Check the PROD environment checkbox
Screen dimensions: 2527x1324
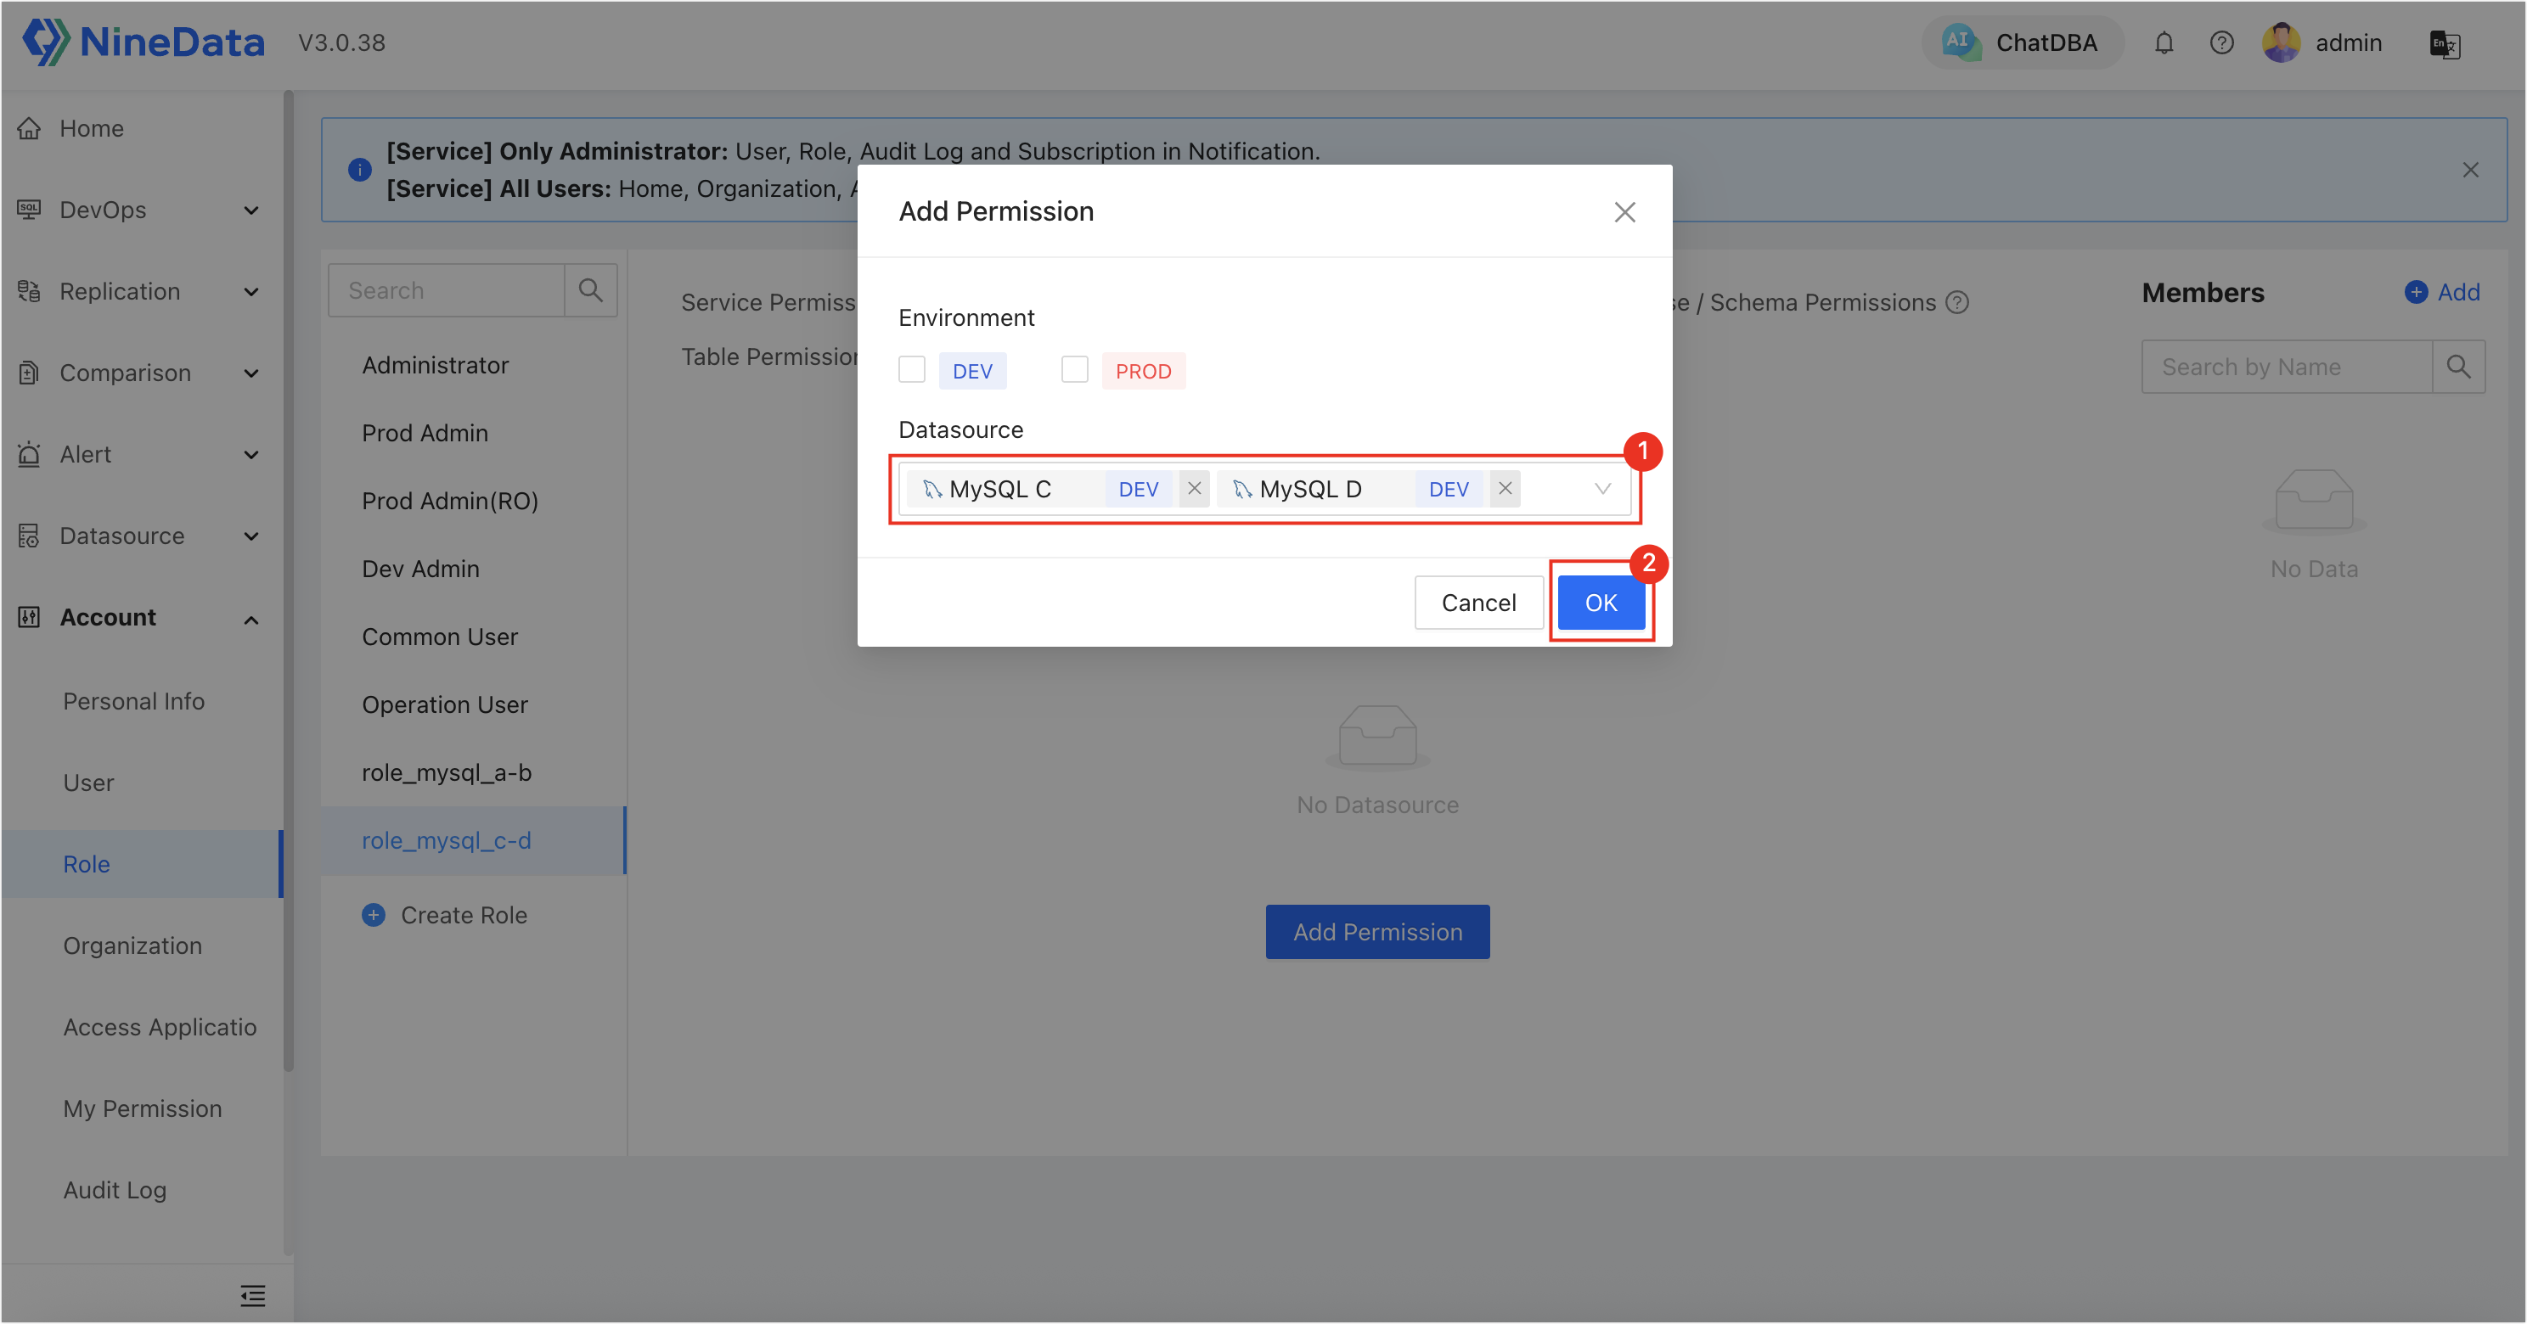click(1074, 370)
